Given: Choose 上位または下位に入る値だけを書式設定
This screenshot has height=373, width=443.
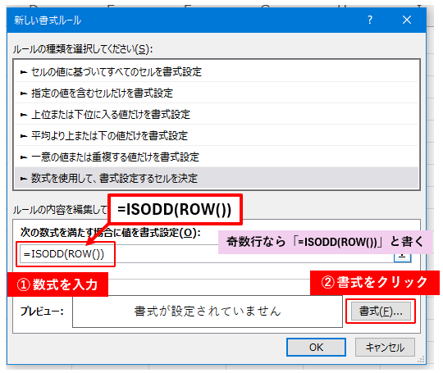Looking at the screenshot, I should point(217,114).
